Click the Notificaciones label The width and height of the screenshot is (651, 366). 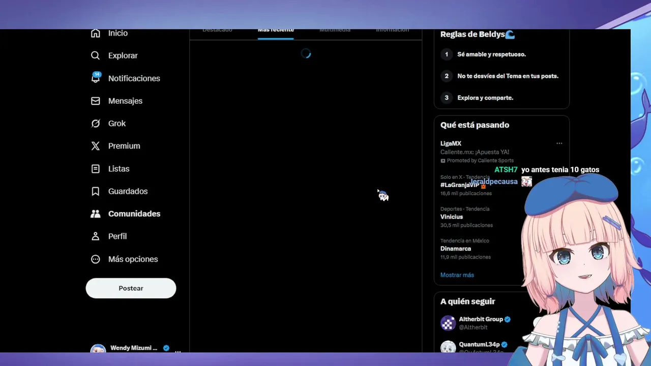134,78
